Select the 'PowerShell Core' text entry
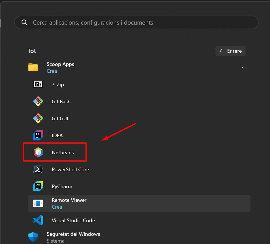Screen dimensions: 270x244 pos(70,170)
